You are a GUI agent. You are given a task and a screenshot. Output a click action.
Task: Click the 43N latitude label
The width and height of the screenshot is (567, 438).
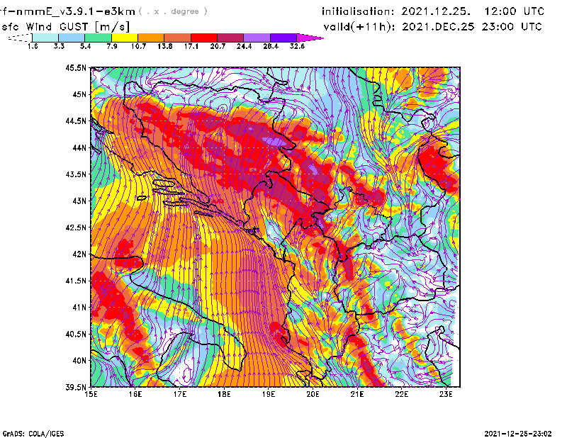click(x=79, y=201)
